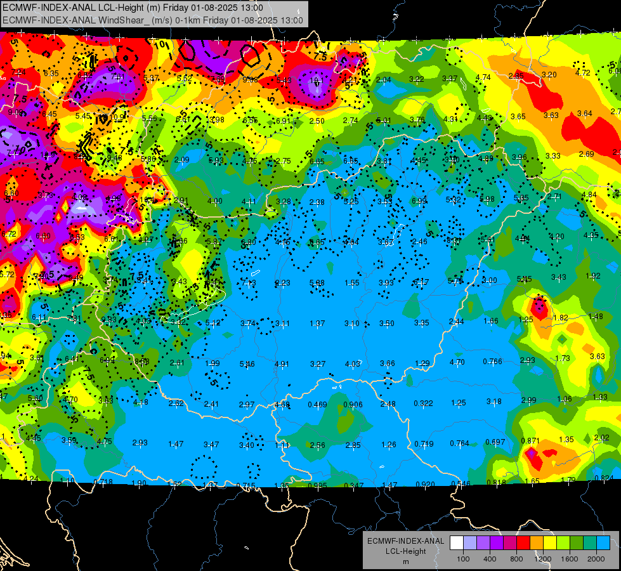Click the wind shear value 0.719
The height and width of the screenshot is (571, 621).
click(x=424, y=444)
